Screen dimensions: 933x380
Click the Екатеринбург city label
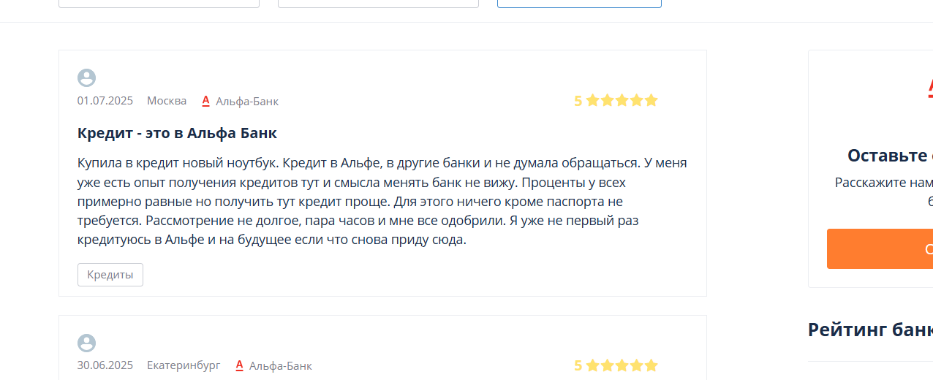point(184,365)
